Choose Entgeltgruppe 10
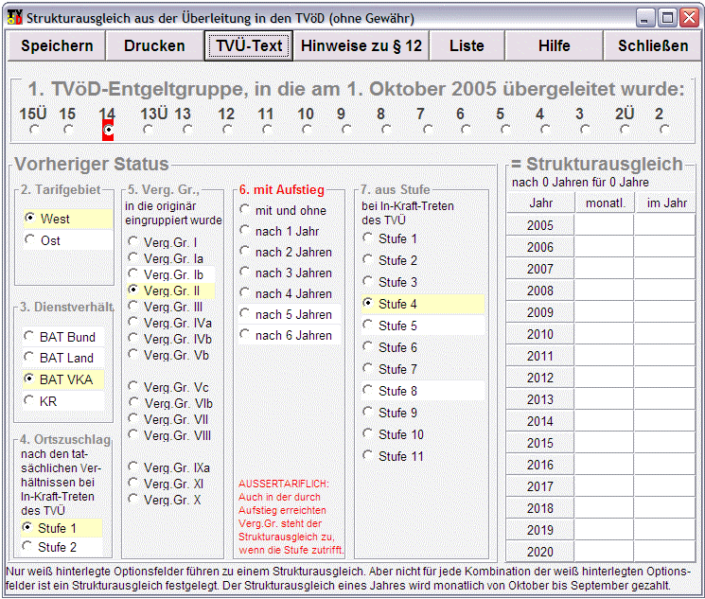 pyautogui.click(x=307, y=130)
